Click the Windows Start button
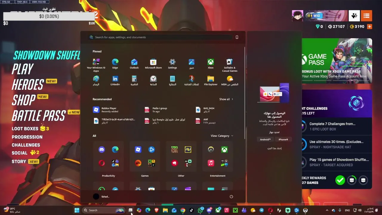Image resolution: width=382 pixels, height=215 pixels. pos(77,210)
